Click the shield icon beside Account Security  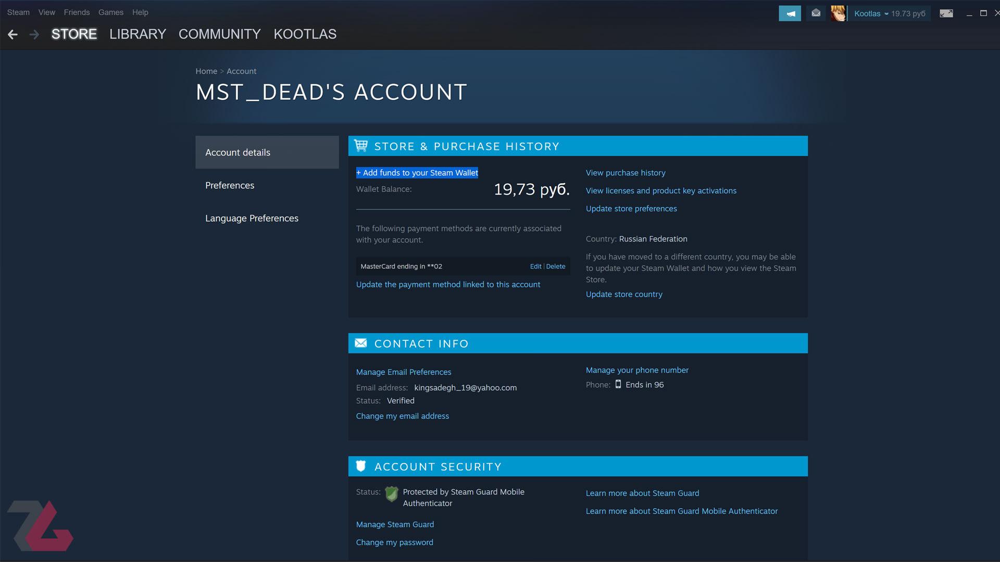click(x=361, y=466)
